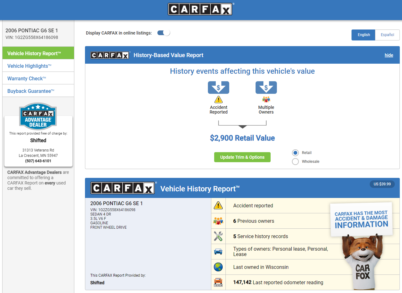Click the wrench icon beside Service history records
This screenshot has height=293, width=402.
tap(218, 236)
